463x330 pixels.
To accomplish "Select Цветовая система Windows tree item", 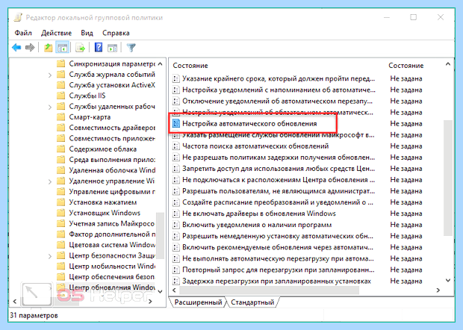I will pyautogui.click(x=112, y=245).
